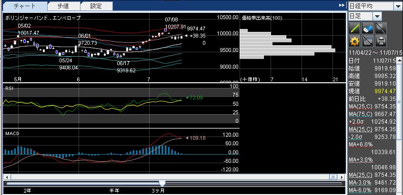Click the double-arrow panel collapse icon
The image size is (403, 195).
click(342, 5)
